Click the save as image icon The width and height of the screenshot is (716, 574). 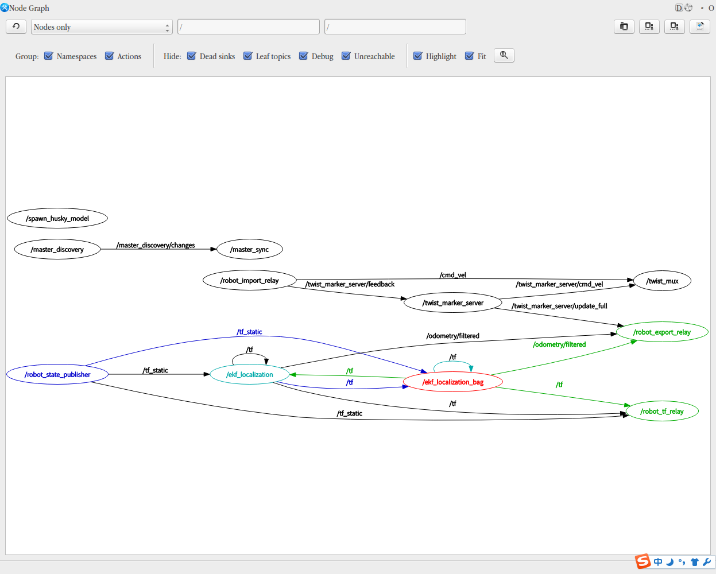700,26
